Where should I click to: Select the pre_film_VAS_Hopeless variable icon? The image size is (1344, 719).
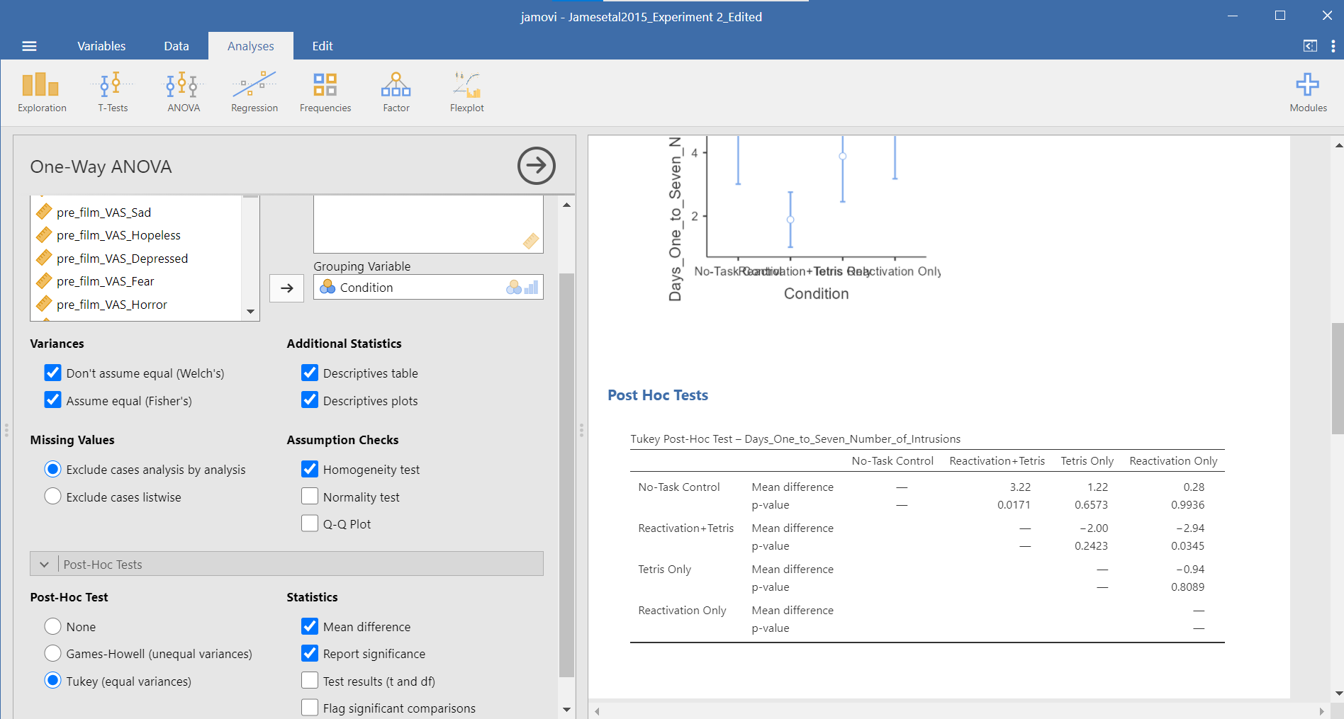pos(44,234)
